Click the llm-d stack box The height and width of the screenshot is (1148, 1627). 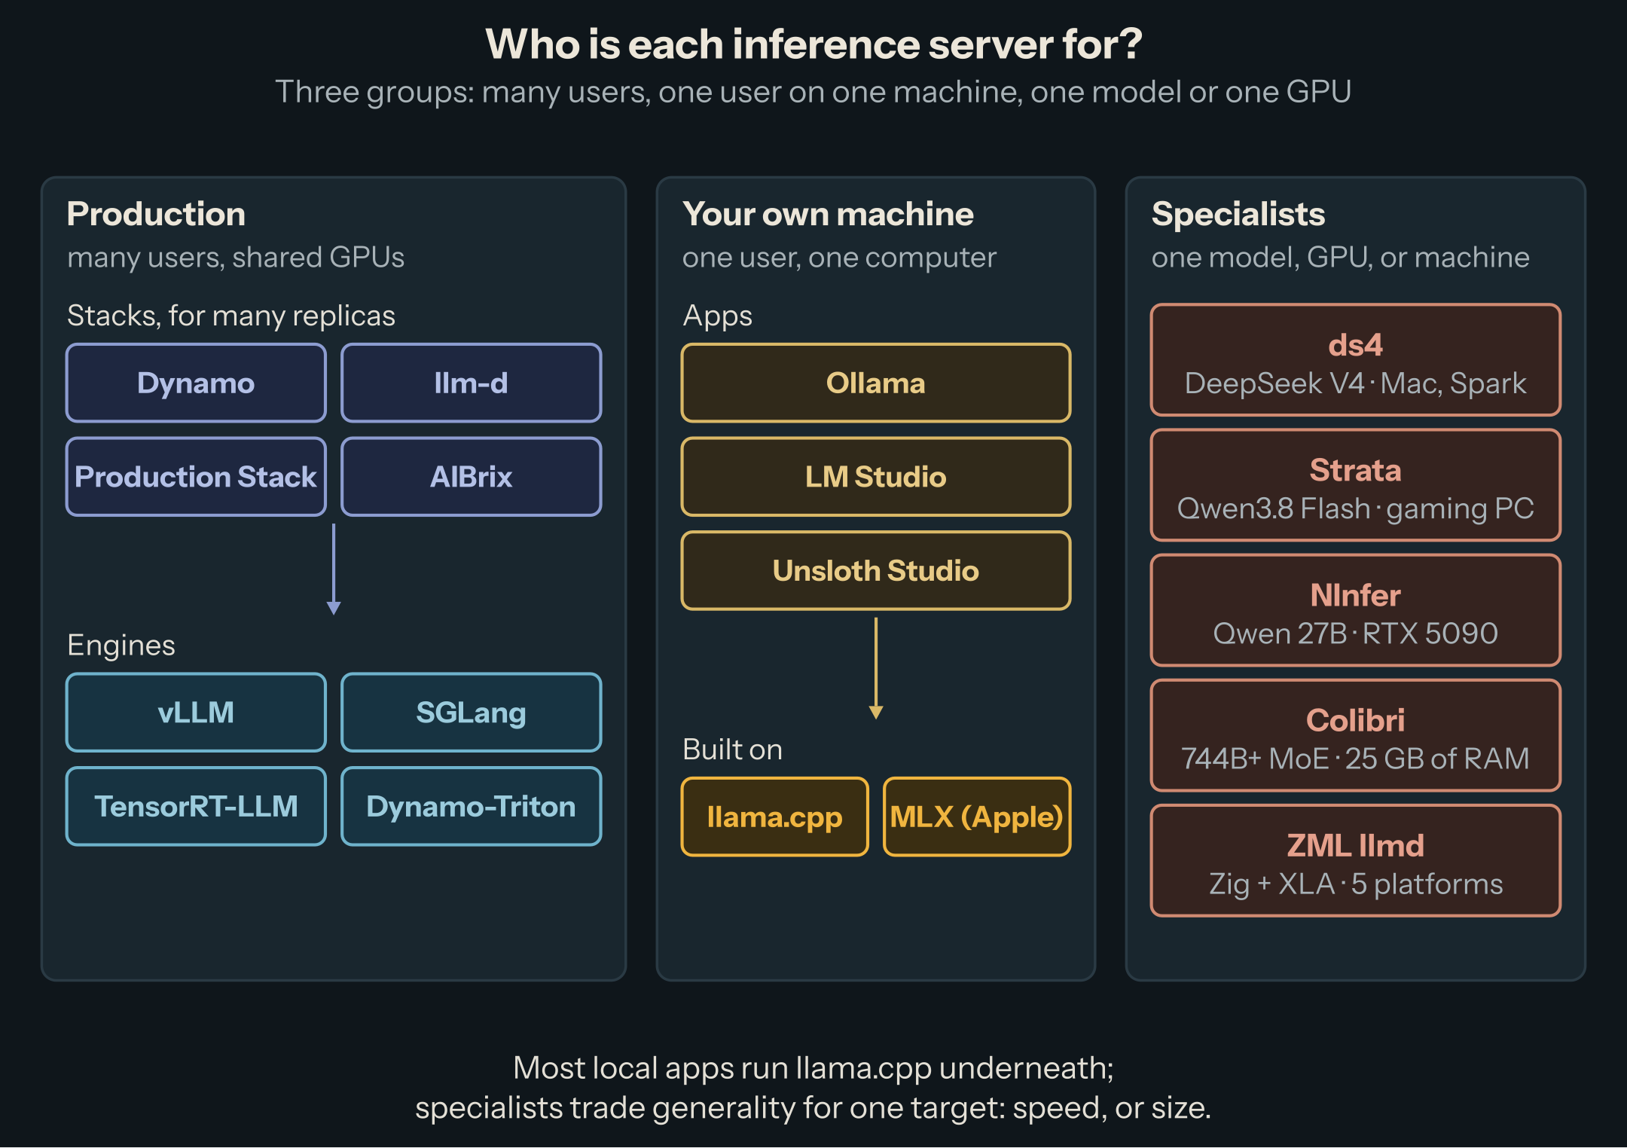click(x=471, y=383)
